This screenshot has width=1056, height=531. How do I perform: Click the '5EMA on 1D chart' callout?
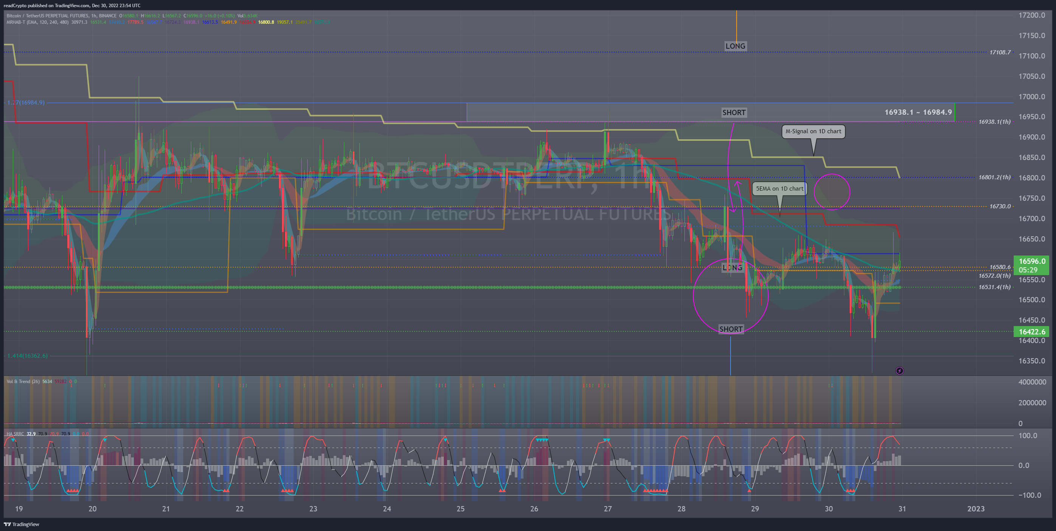779,189
